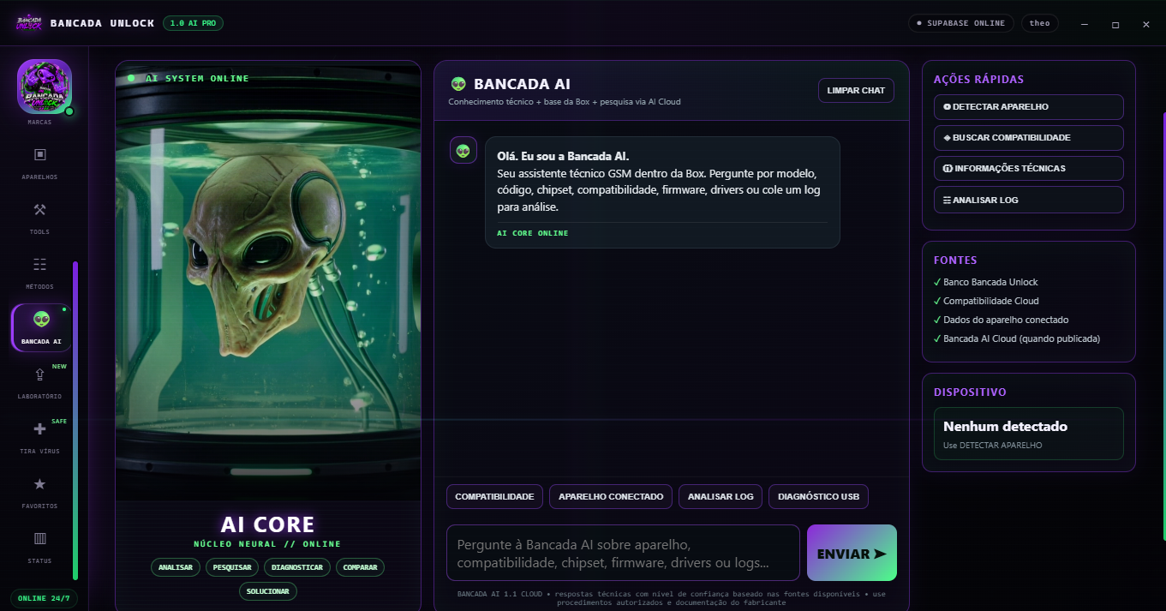Click Buscar Compatibilidade quick action
Screen dimensions: 1166x611
pos(1028,138)
